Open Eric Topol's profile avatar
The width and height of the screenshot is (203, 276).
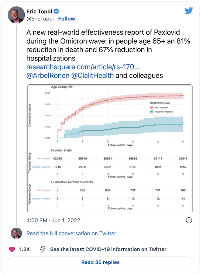[x=16, y=15]
